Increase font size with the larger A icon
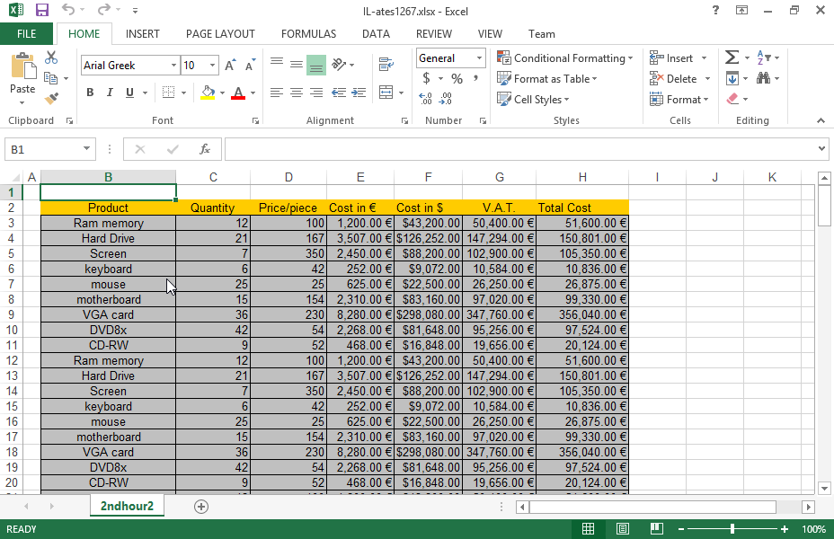This screenshot has width=834, height=539. tap(230, 66)
